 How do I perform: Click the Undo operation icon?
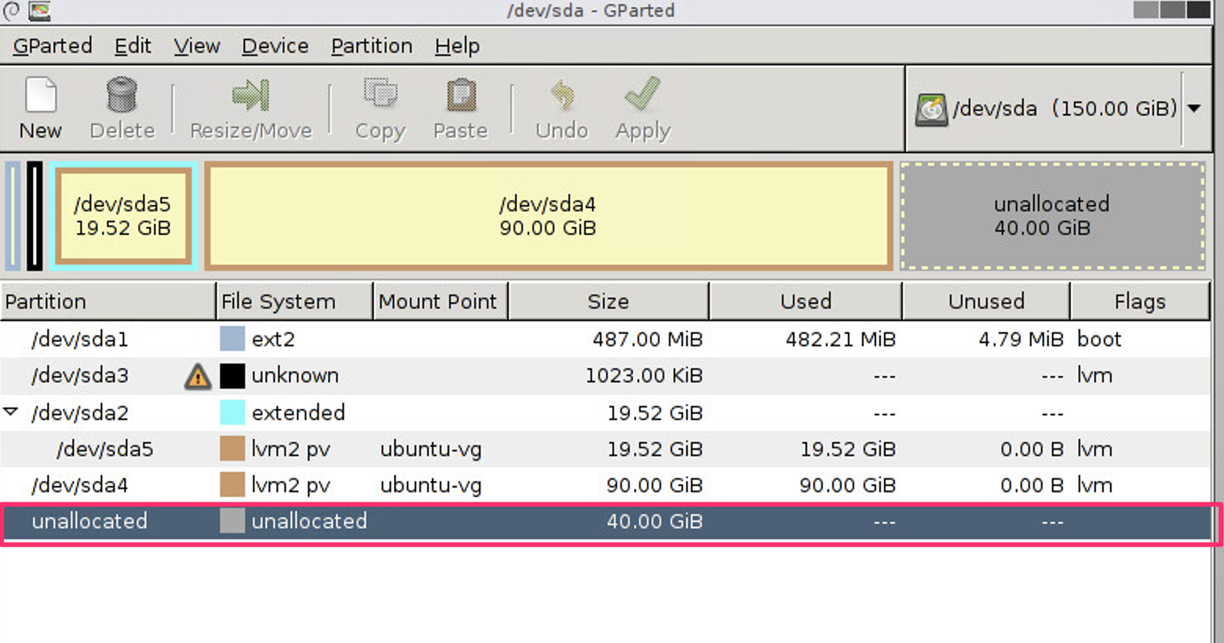tap(561, 106)
